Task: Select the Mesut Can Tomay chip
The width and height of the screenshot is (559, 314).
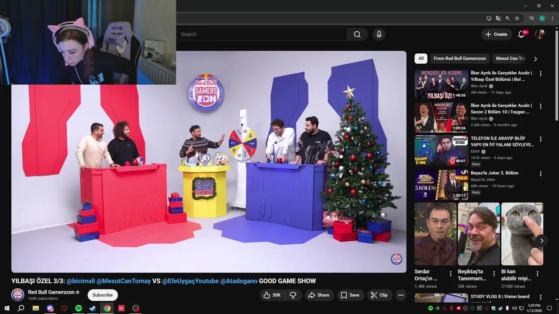Action: point(510,58)
